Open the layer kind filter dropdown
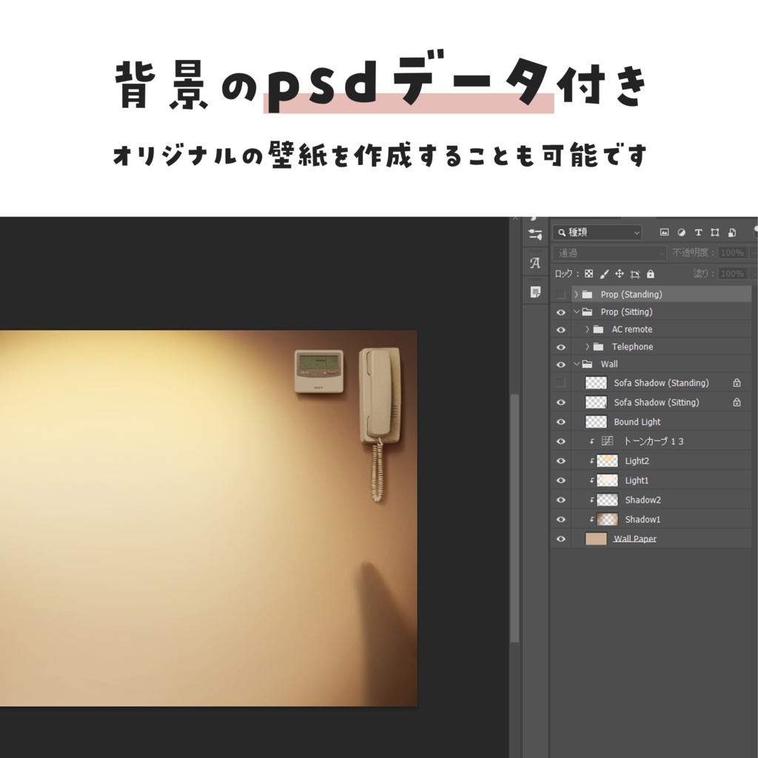This screenshot has width=758, height=758. click(x=597, y=232)
